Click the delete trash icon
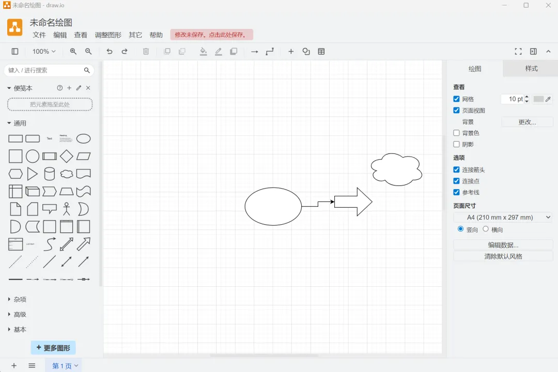 tap(146, 52)
